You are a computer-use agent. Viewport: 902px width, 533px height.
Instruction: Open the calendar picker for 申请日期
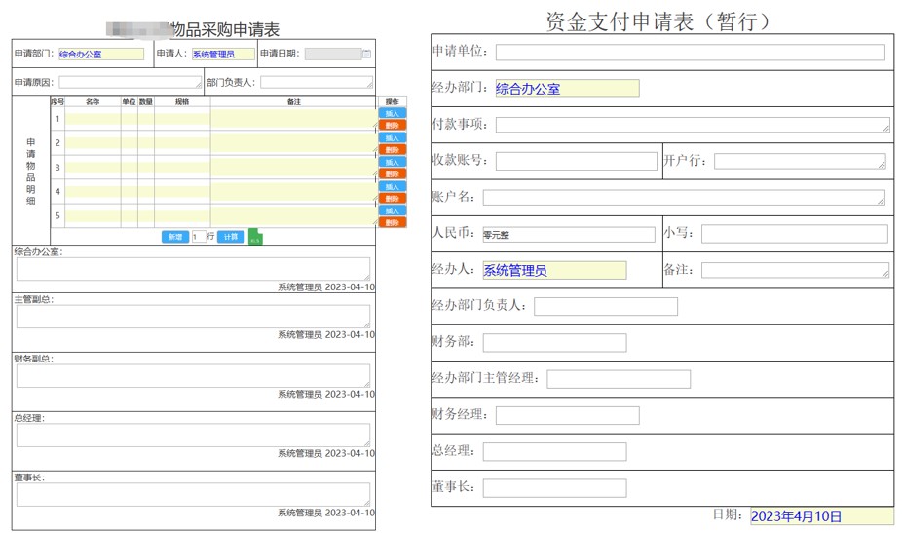coord(366,54)
